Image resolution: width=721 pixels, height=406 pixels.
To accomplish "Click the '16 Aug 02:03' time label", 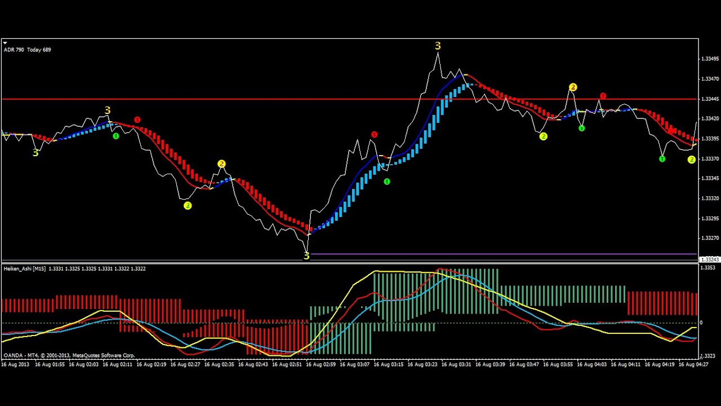I will click(x=83, y=365).
